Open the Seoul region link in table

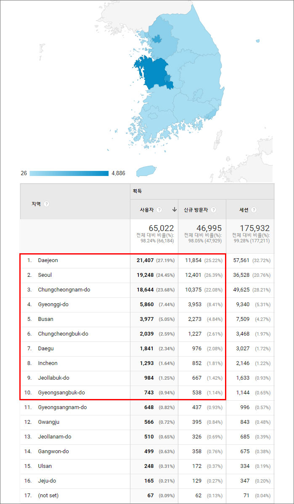coord(45,275)
